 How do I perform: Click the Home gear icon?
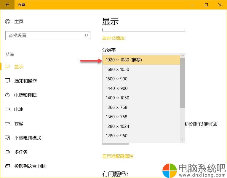coord(8,22)
